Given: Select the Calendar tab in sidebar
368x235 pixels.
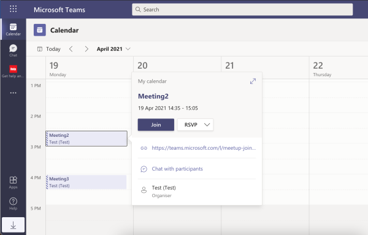Looking at the screenshot, I should [13, 29].
